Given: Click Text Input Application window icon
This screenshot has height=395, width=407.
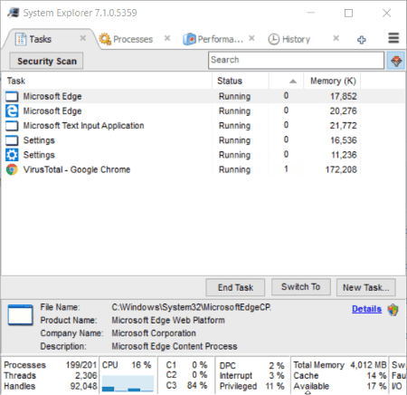Looking at the screenshot, I should (12, 126).
